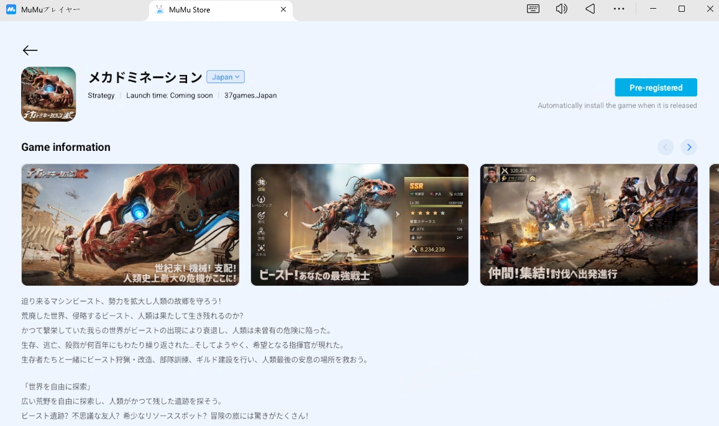This screenshot has width=719, height=426.
Task: Open the 仲間!集結! battle screenshot
Action: (x=588, y=224)
